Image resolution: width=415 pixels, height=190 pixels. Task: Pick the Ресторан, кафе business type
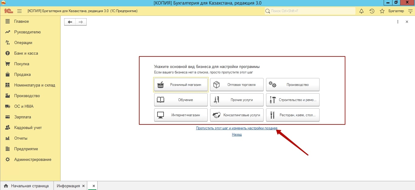292,115
